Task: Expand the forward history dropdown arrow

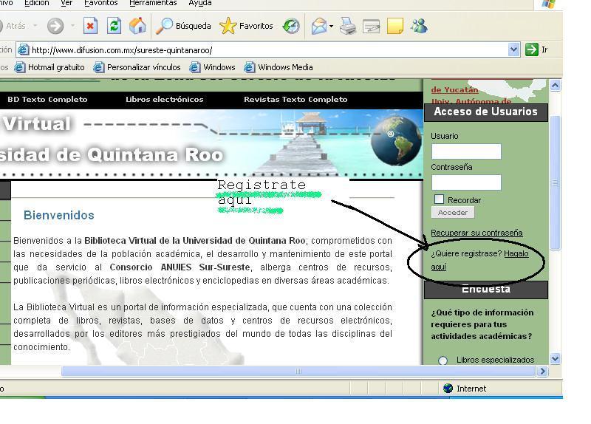Action: click(72, 26)
